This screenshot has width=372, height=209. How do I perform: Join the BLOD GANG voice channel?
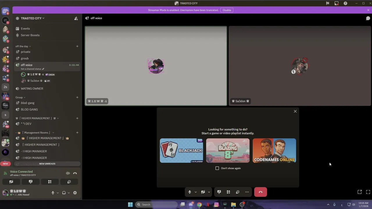click(x=47, y=109)
